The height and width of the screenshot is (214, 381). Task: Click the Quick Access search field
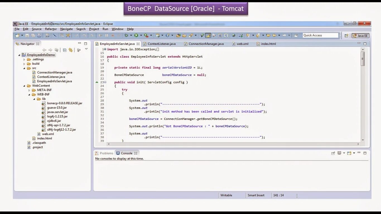(x=320, y=35)
